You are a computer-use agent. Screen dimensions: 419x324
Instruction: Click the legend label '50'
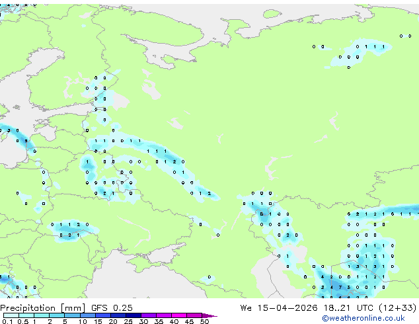pos(204,321)
